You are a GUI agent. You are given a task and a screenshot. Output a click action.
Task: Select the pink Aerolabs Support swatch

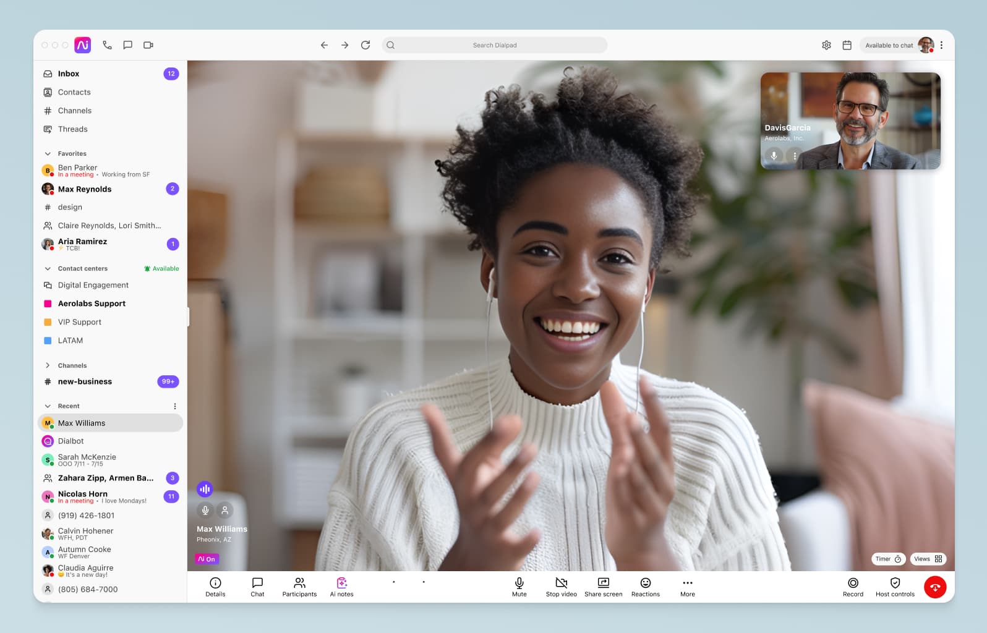click(x=48, y=304)
